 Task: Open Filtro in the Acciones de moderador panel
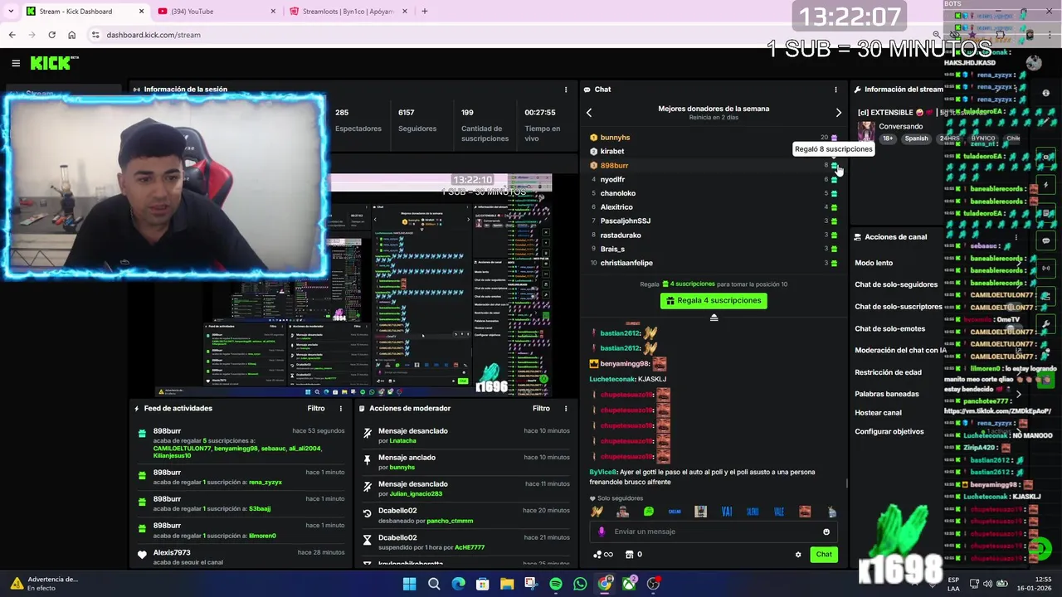click(541, 408)
